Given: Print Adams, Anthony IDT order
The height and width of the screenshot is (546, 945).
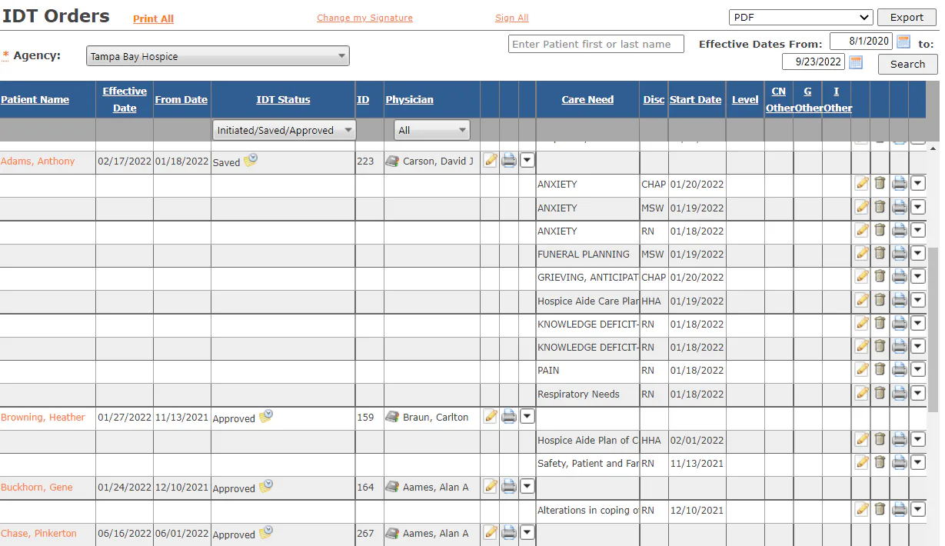Looking at the screenshot, I should [509, 161].
